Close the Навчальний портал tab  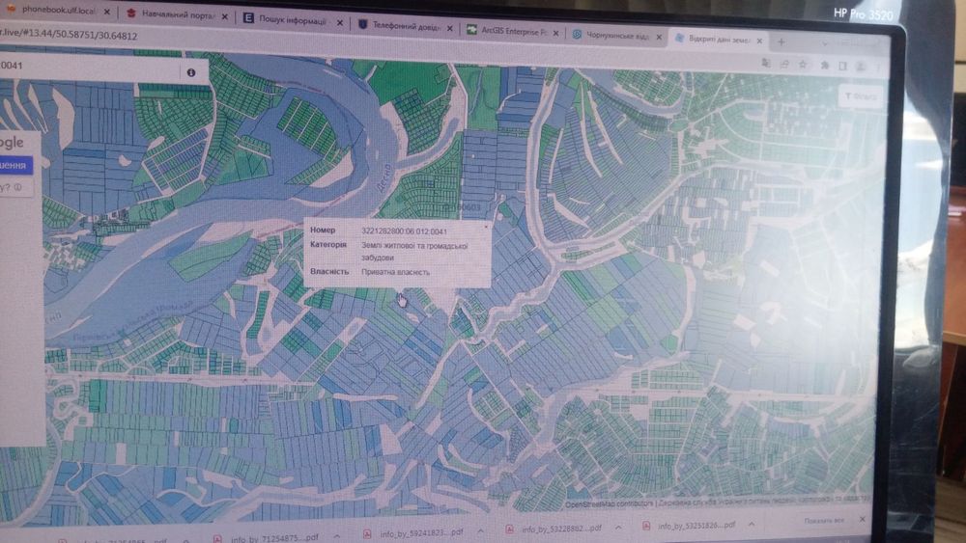tap(224, 17)
